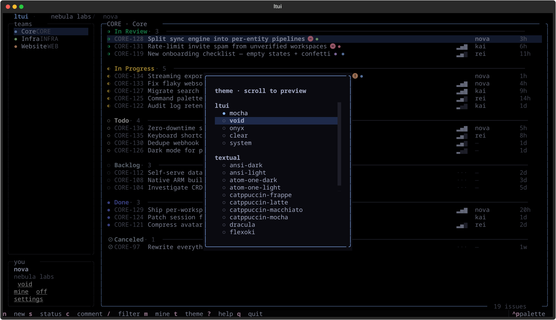556x320 pixels.
Task: Select the catppuccin-macchiato theme
Action: 276,210
